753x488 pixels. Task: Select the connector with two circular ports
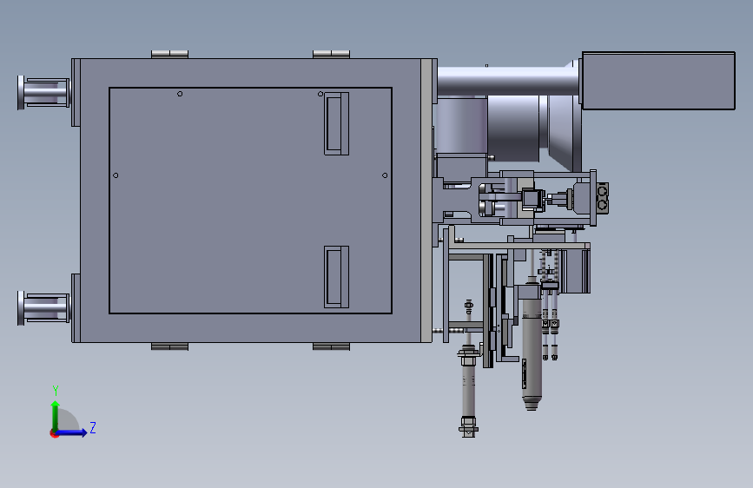[x=602, y=198]
